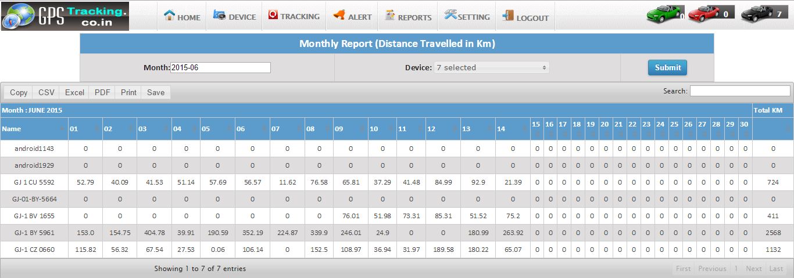This screenshot has height=278, width=794.
Task: Go to the First page
Action: 684,268
